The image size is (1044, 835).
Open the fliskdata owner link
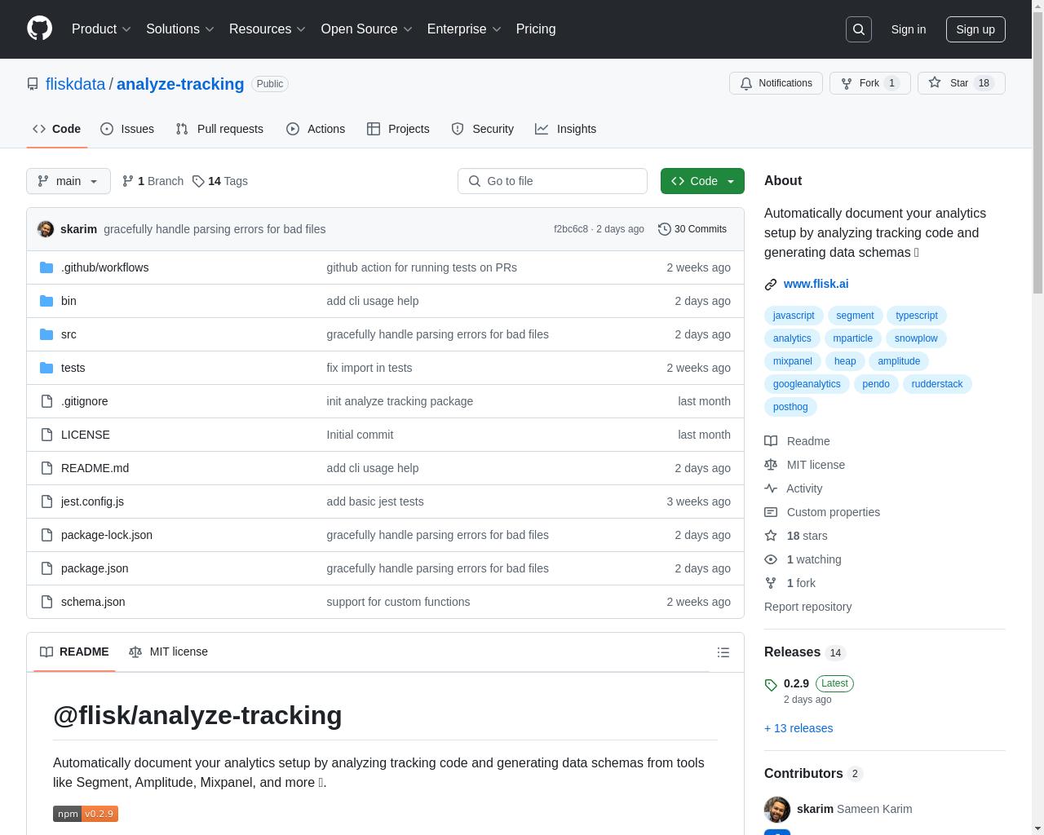coord(75,84)
